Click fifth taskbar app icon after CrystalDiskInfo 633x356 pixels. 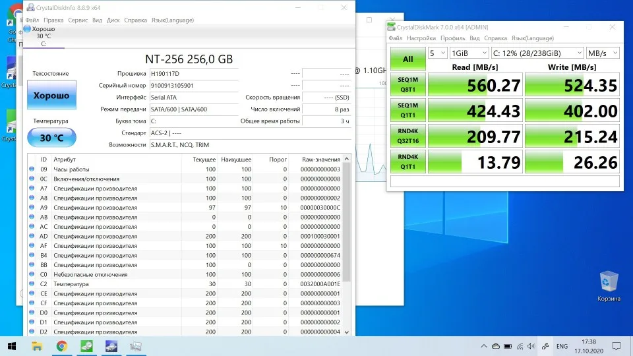point(136,346)
